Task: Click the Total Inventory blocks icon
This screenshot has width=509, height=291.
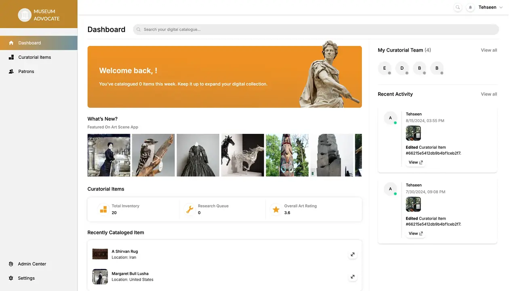Action: (x=103, y=209)
